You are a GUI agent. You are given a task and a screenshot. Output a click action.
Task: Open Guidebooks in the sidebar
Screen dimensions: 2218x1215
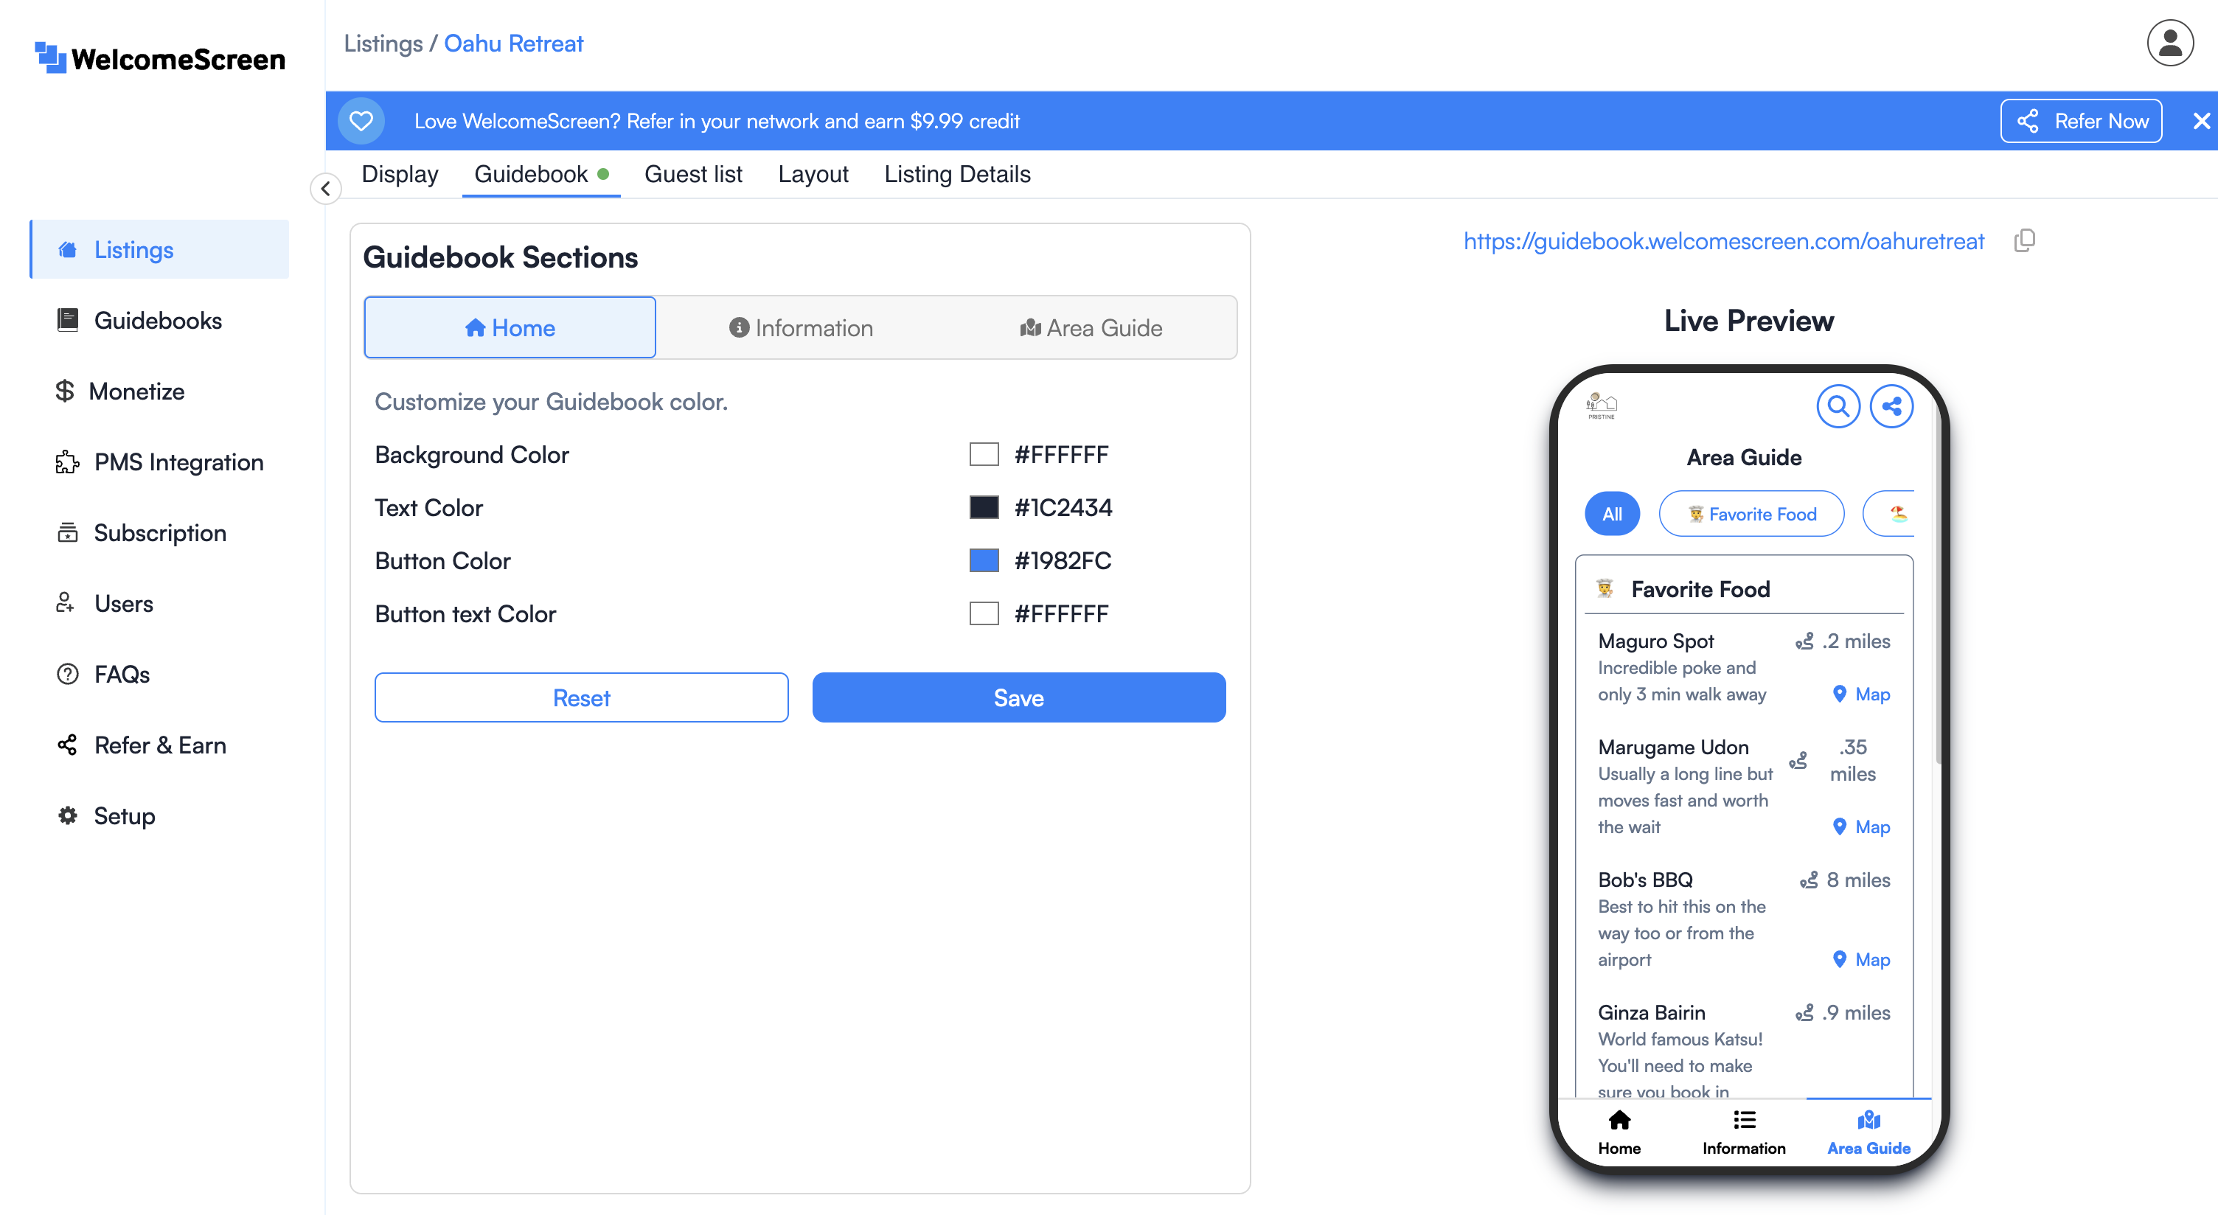[160, 320]
